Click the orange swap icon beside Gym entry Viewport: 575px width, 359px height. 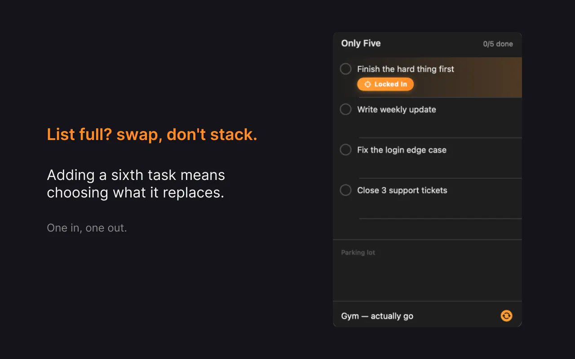click(506, 316)
